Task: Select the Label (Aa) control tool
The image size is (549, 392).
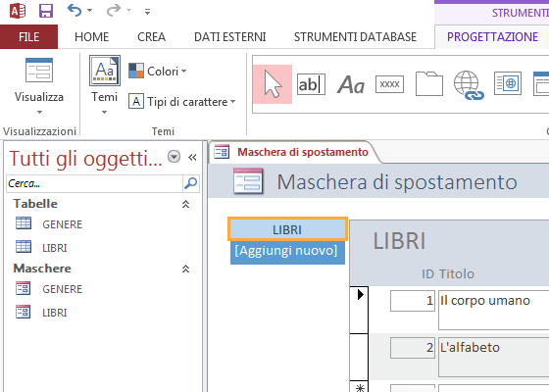Action: (351, 84)
